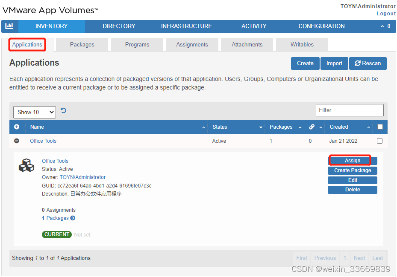This screenshot has height=277, width=397.
Task: Go to the First page
Action: [x=302, y=258]
